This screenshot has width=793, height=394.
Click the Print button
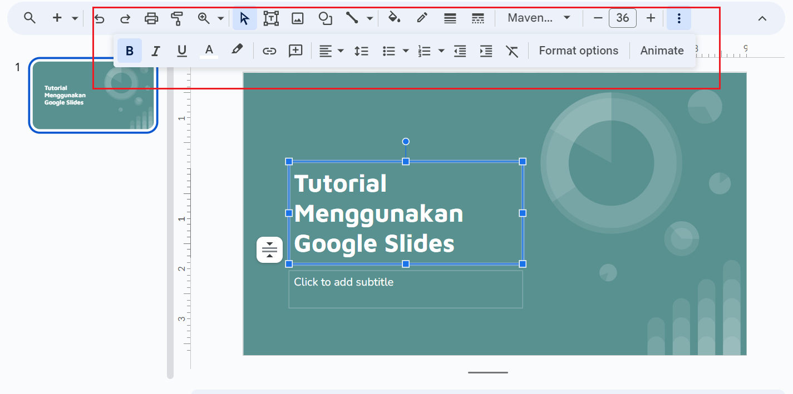[x=151, y=18]
